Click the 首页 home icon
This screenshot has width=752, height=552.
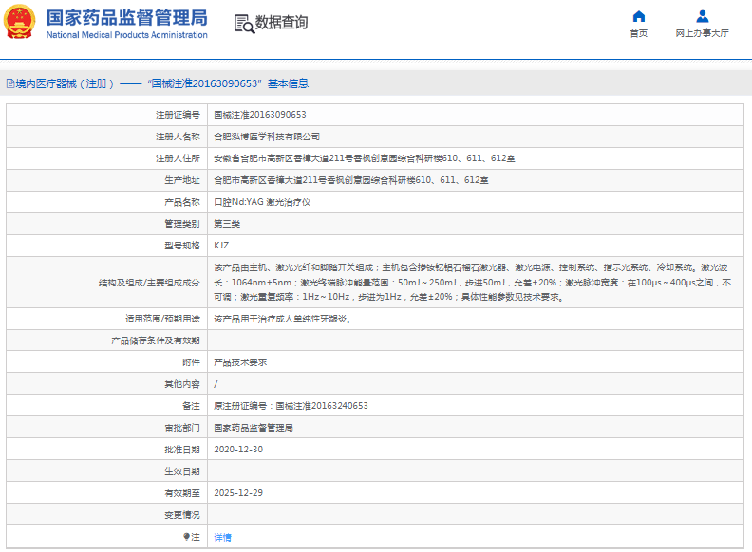pyautogui.click(x=638, y=16)
